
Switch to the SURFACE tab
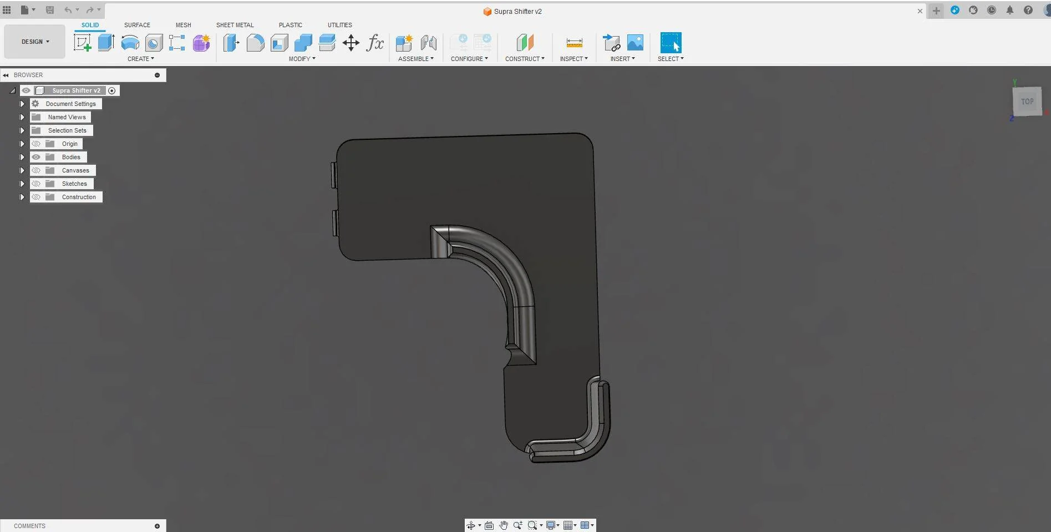(137, 25)
